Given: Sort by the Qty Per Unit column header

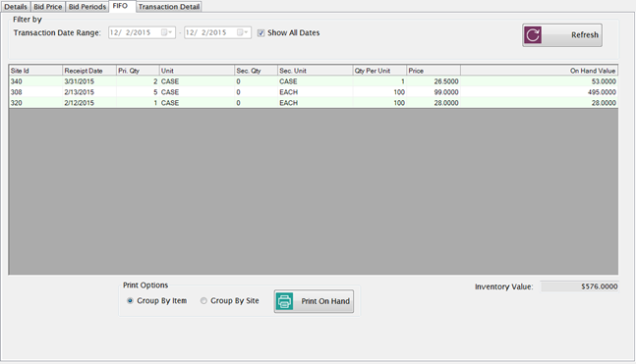Looking at the screenshot, I should (379, 71).
